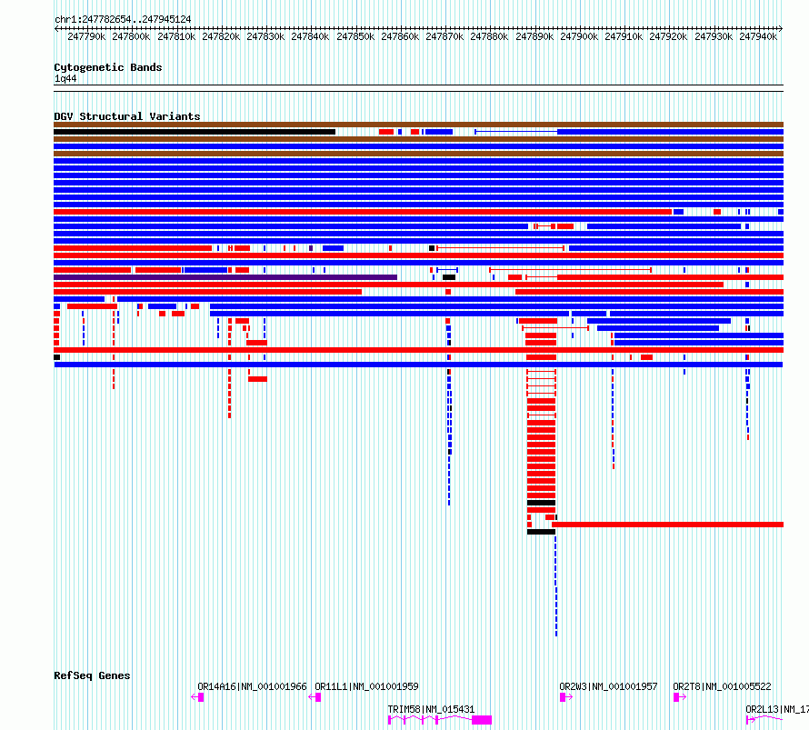The image size is (809, 730).
Task: Click the OR2L13 gene model glyph
Action: point(764,719)
